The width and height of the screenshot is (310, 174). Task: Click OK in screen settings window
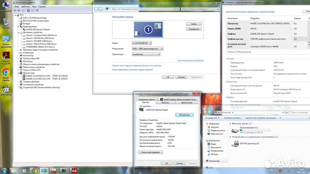pos(168,77)
